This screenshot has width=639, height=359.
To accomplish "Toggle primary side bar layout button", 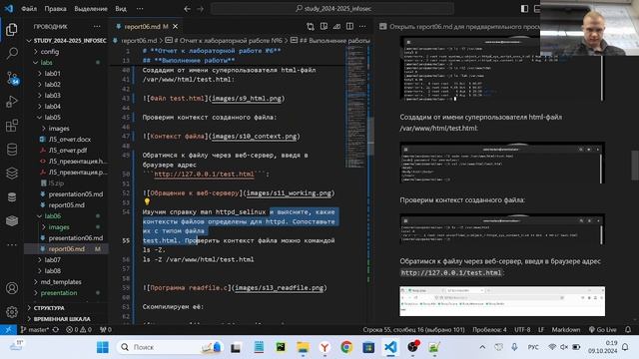I will point(524,9).
